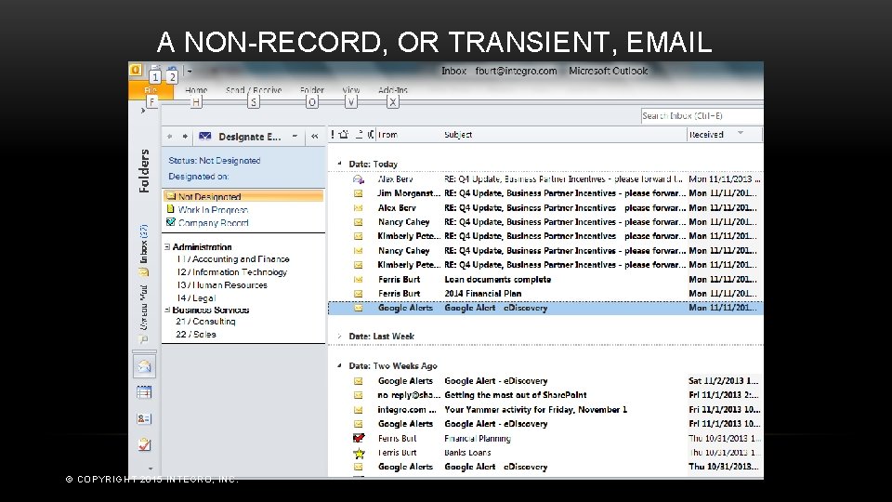Select 14 / Legal category
The width and height of the screenshot is (892, 502).
coord(196,297)
